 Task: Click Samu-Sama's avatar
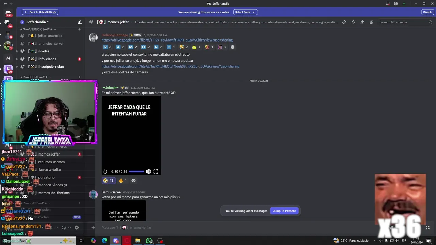[93, 195]
